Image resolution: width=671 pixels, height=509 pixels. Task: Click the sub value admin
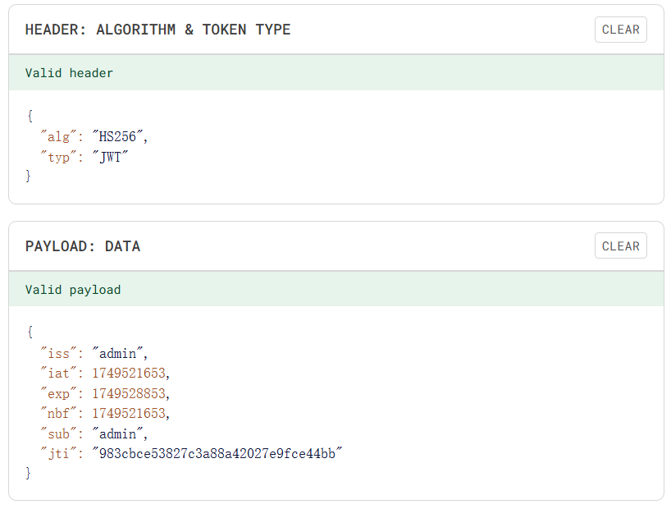pos(117,433)
